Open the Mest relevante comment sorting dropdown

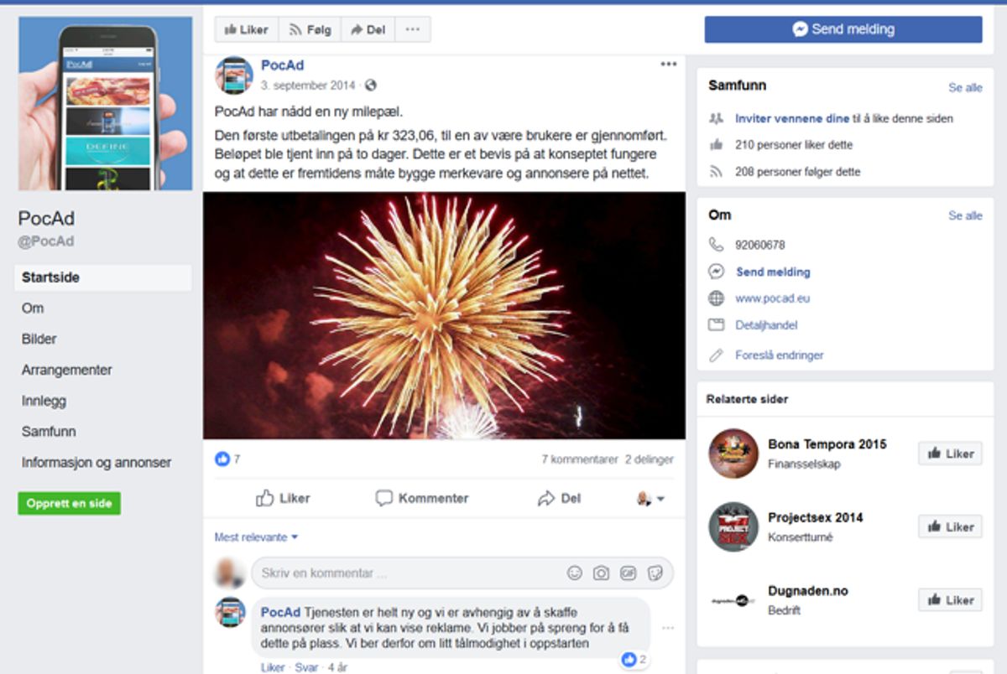tap(256, 537)
